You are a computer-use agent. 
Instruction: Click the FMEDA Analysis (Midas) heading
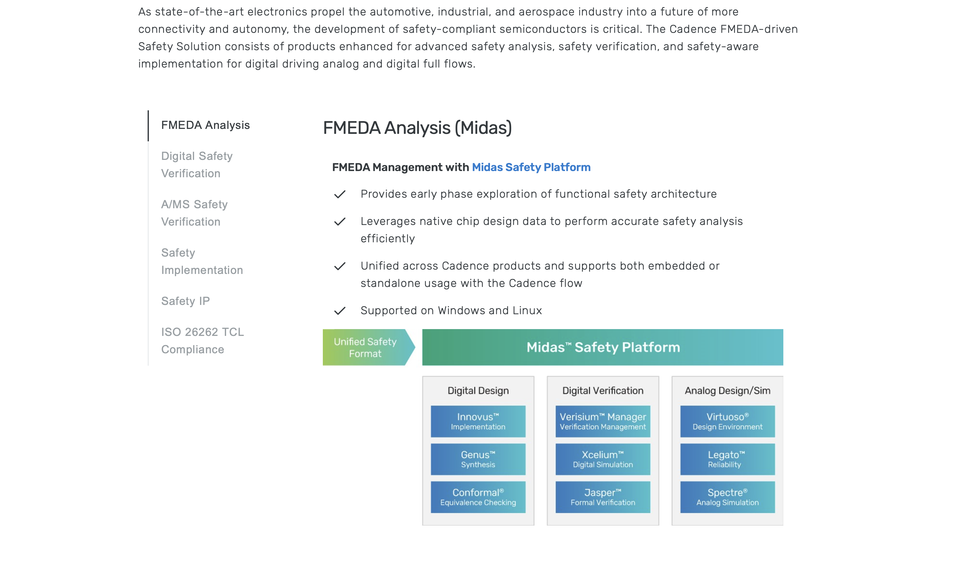pos(417,128)
